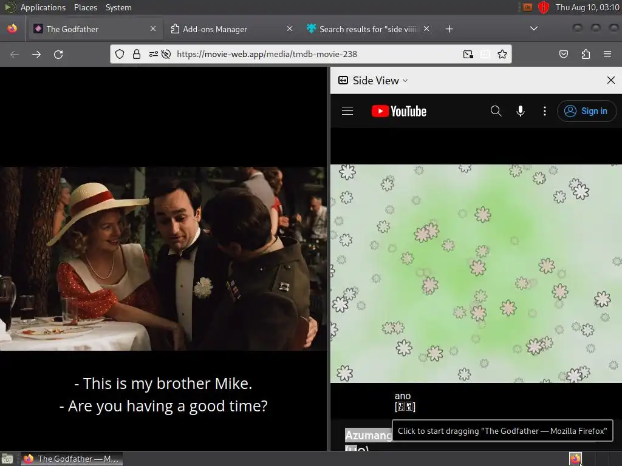The width and height of the screenshot is (622, 466).
Task: Close the Side View sidebar
Action: (611, 81)
